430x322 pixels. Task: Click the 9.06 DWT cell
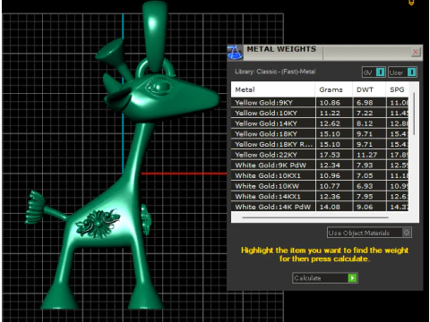coord(369,207)
